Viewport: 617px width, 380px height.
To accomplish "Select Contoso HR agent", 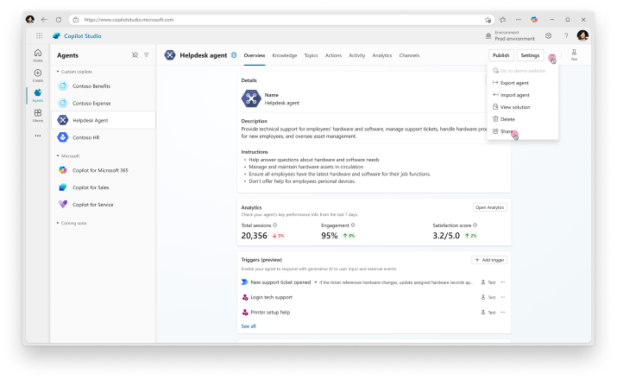I will point(104,137).
